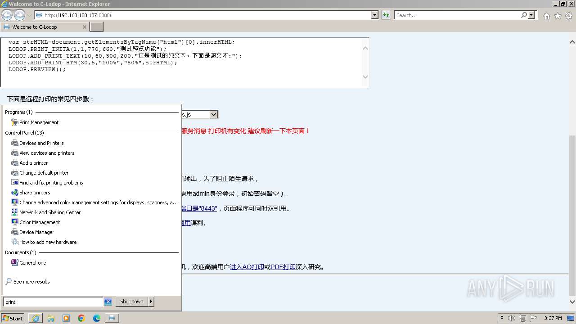Click Network and Sharing Center icon
576x324 pixels.
click(x=15, y=212)
